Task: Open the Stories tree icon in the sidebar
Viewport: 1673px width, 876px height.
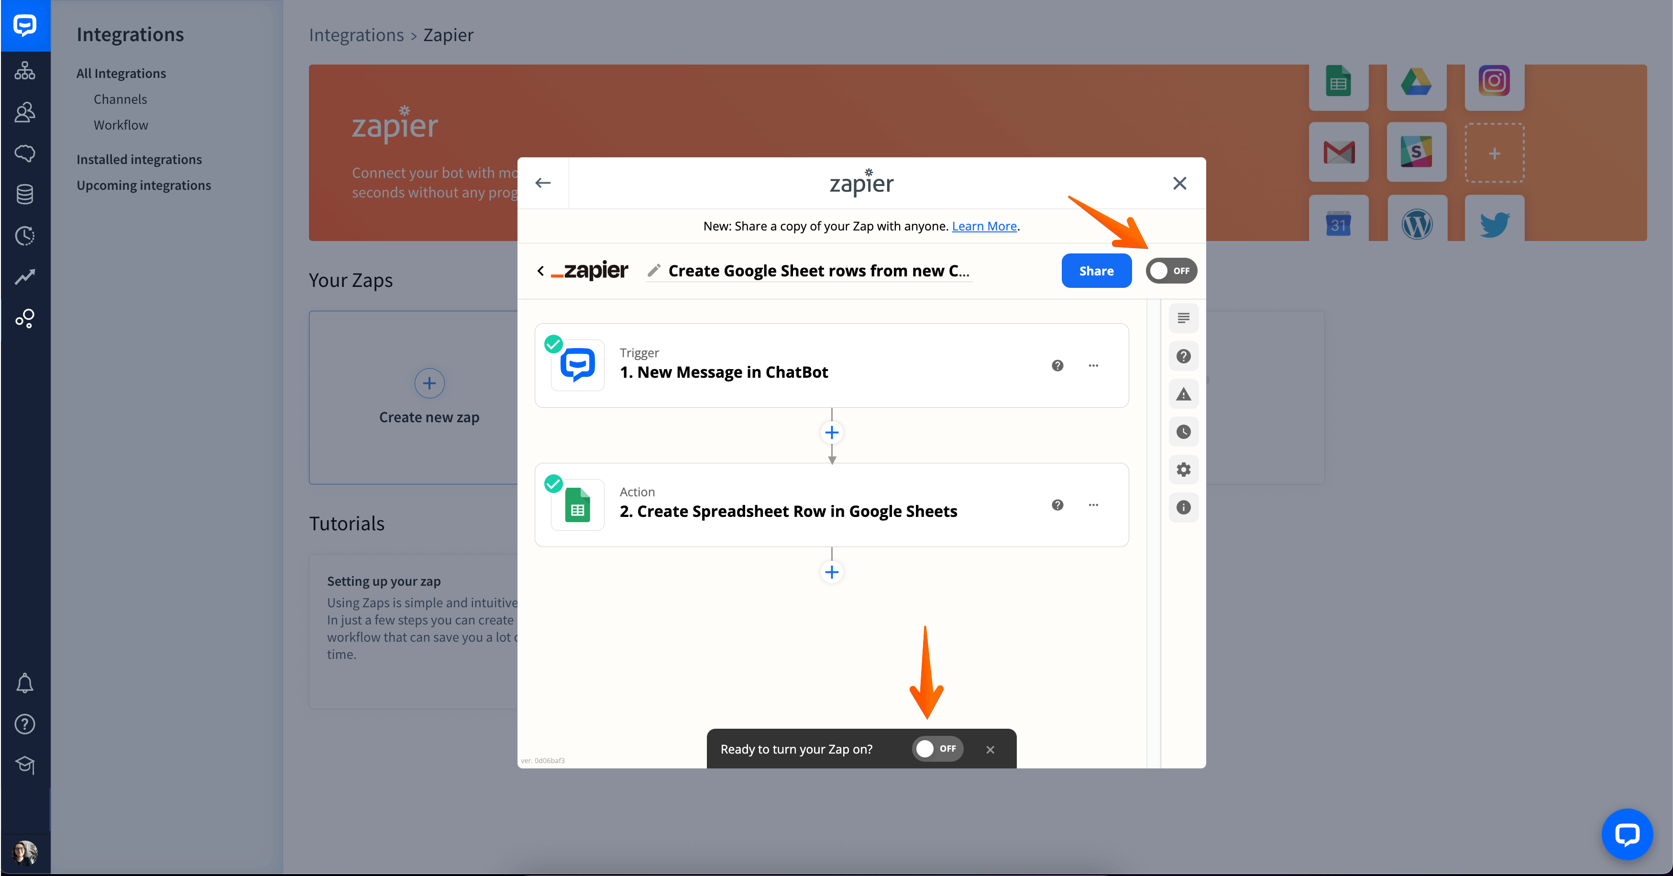Action: pos(25,71)
